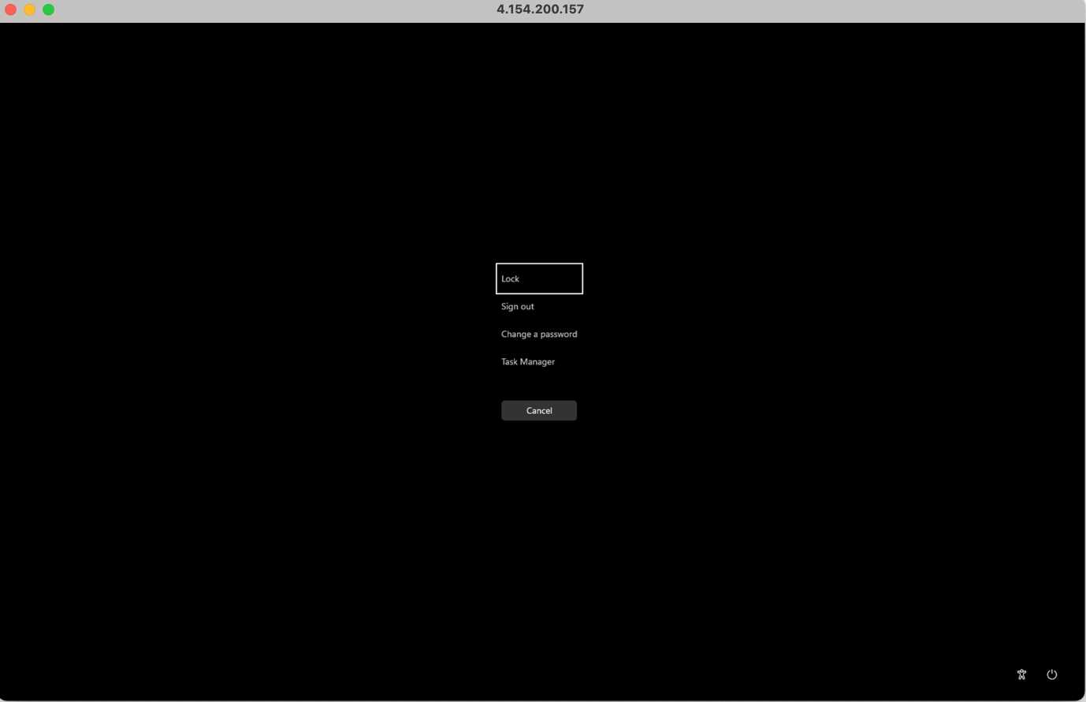Open Change a password
Screen dimensions: 1086x702
coord(539,334)
